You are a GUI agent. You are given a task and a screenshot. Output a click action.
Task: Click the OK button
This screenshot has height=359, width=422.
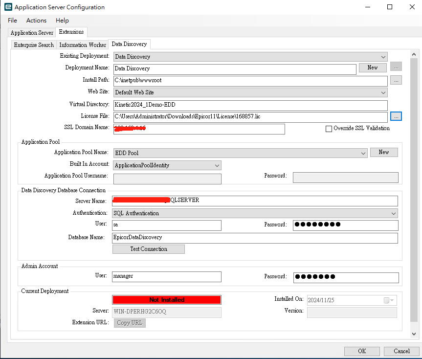click(x=362, y=351)
